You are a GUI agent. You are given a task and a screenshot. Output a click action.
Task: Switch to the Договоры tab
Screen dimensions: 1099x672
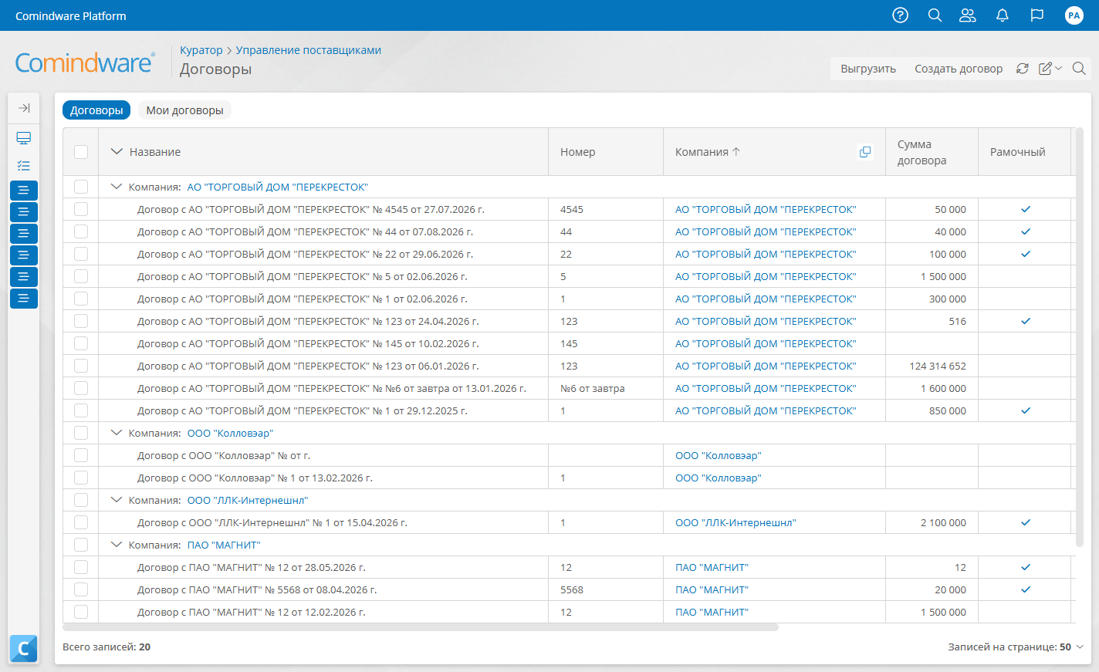96,110
